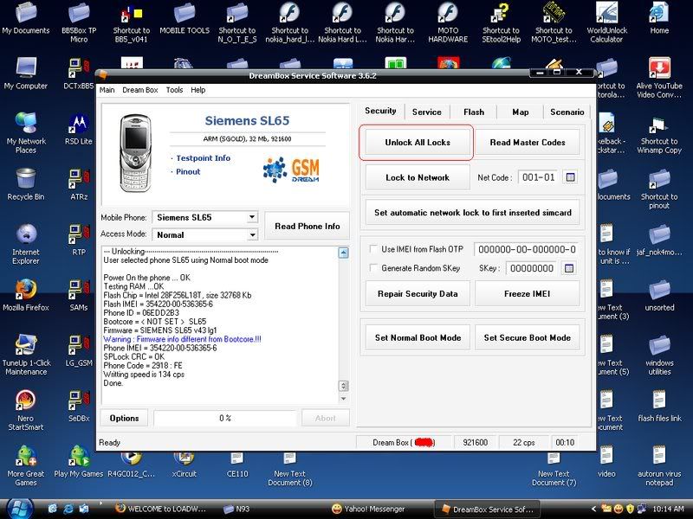Viewport: 693px width, 519px height.
Task: Open the Testpoint Info link
Action: click(203, 158)
